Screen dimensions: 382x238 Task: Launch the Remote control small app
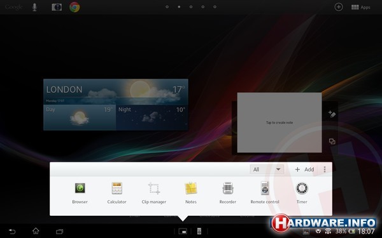(x=265, y=193)
